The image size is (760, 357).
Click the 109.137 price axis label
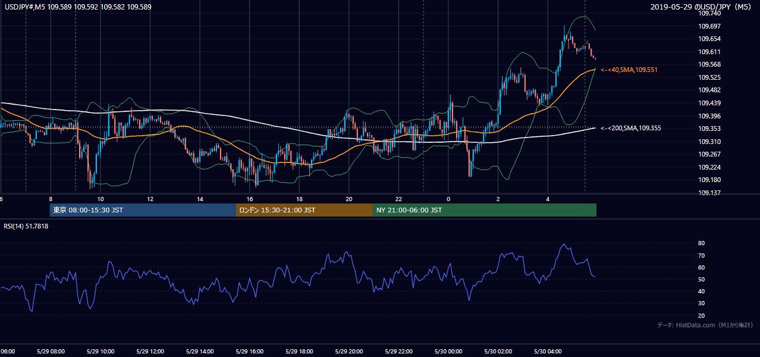point(709,193)
